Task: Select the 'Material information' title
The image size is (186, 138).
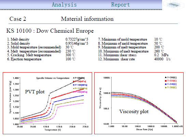Action: click(87, 19)
